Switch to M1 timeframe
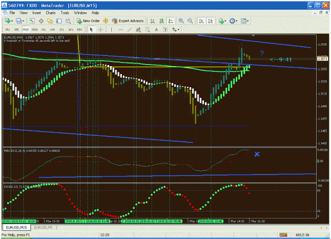 click(7, 30)
